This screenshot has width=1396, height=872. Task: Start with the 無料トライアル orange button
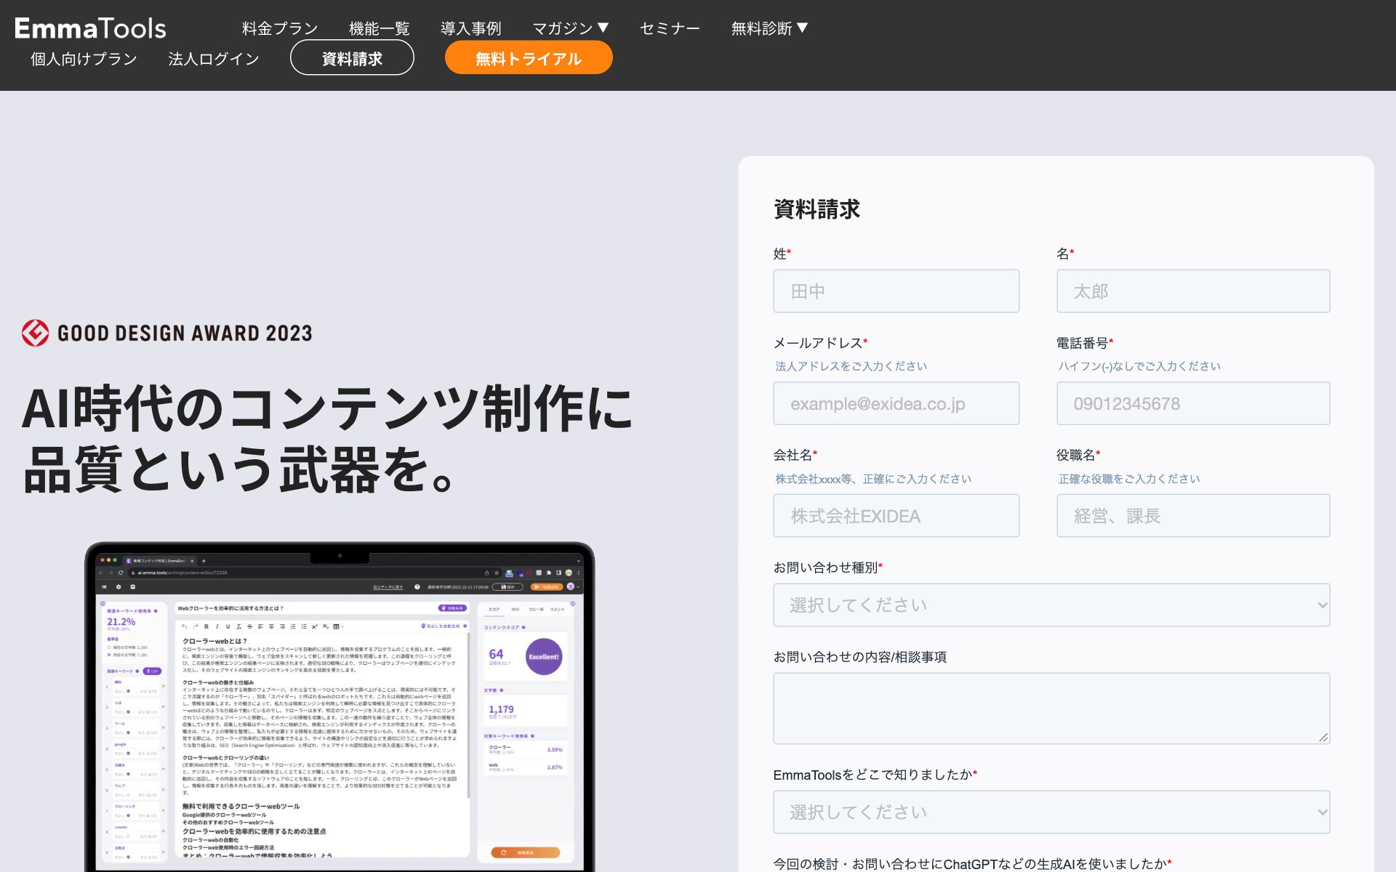click(x=529, y=58)
